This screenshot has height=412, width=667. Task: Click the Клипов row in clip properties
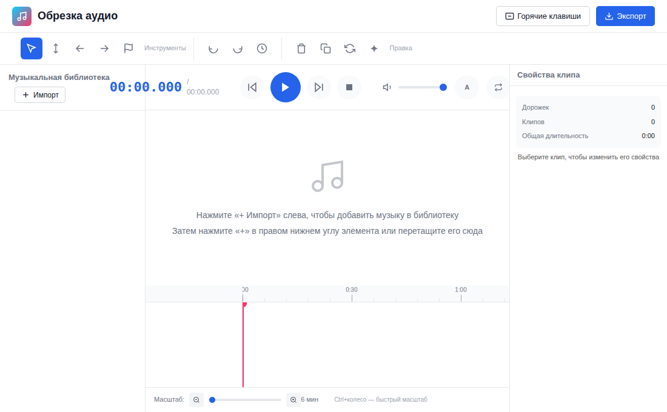588,122
